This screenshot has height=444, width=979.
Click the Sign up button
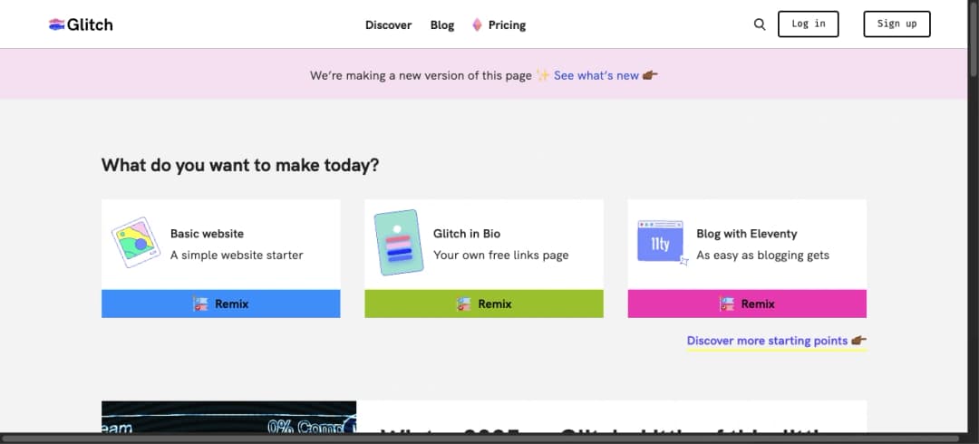click(x=897, y=24)
